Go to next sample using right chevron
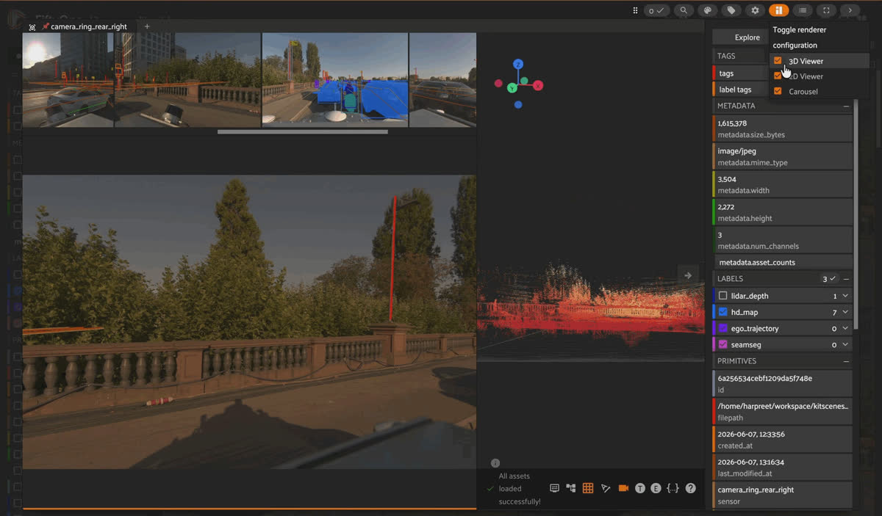882x516 pixels. [x=850, y=10]
